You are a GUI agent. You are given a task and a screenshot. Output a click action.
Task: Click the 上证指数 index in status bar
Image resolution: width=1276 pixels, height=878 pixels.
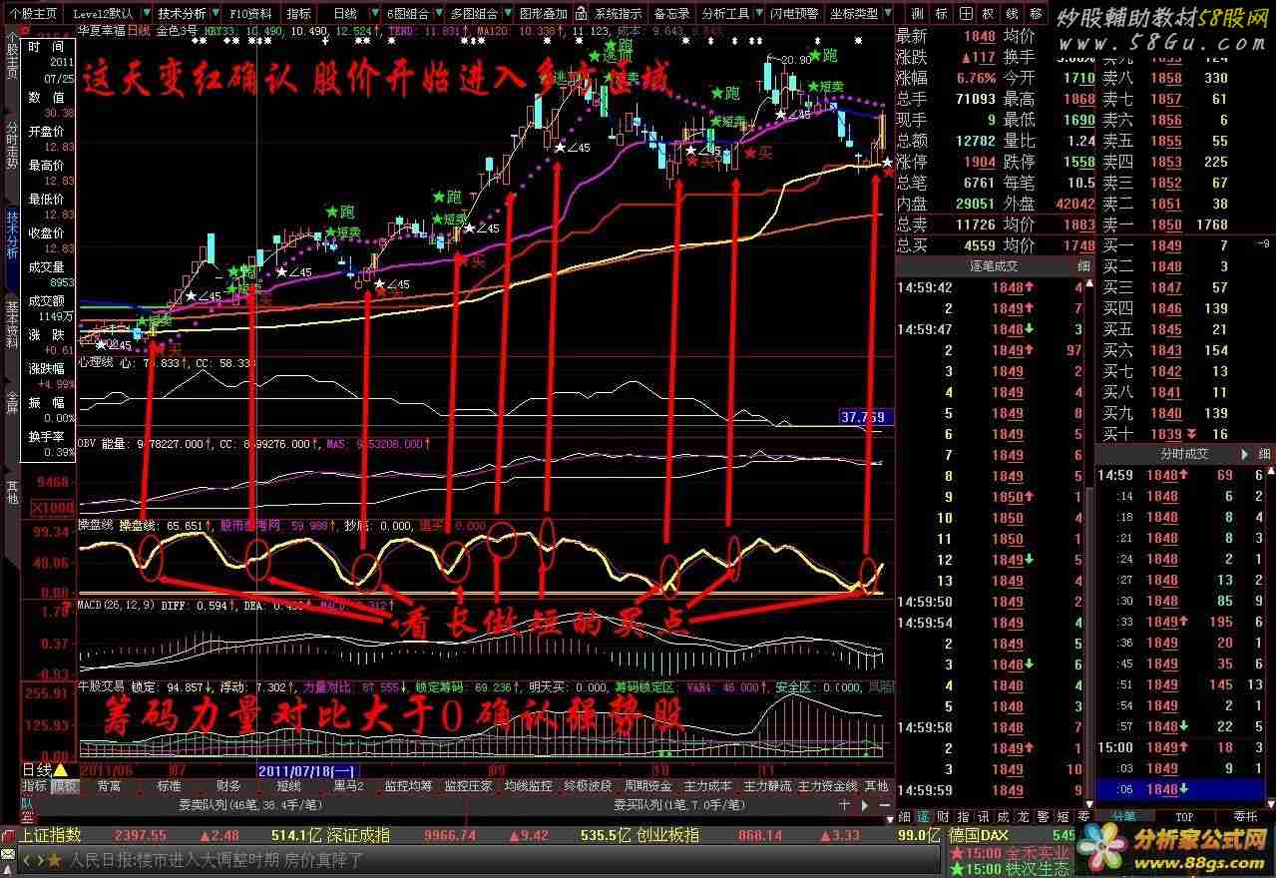51,836
